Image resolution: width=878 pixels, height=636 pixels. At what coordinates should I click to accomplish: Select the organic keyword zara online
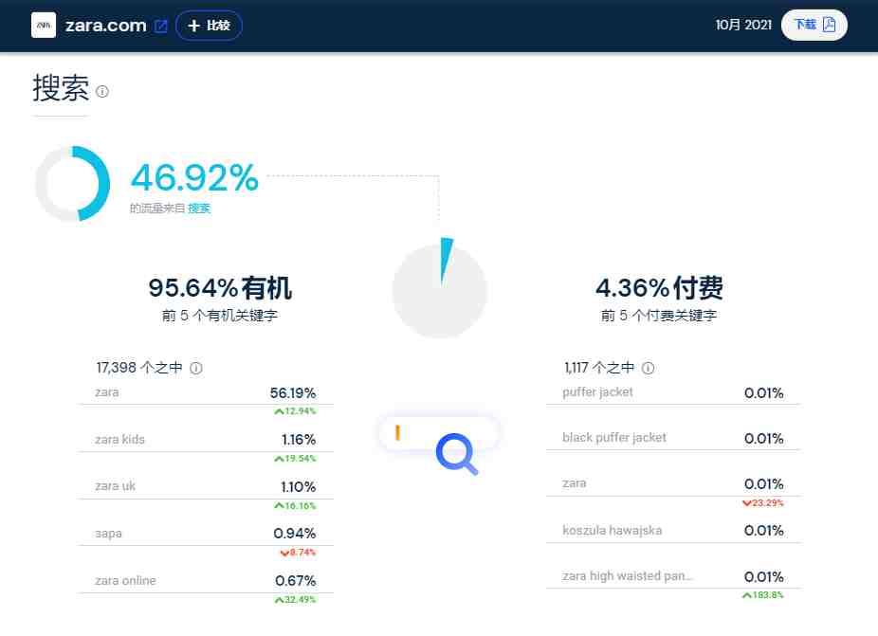coord(125,581)
